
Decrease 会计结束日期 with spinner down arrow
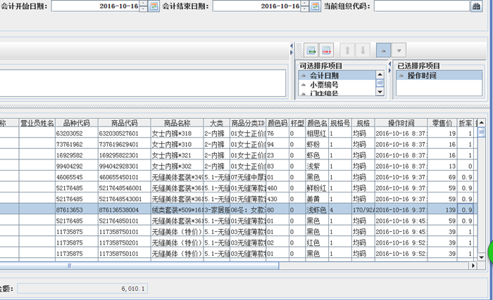point(305,9)
